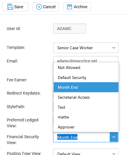
Task: Click the Archive button label
Action: pyautogui.click(x=81, y=7)
